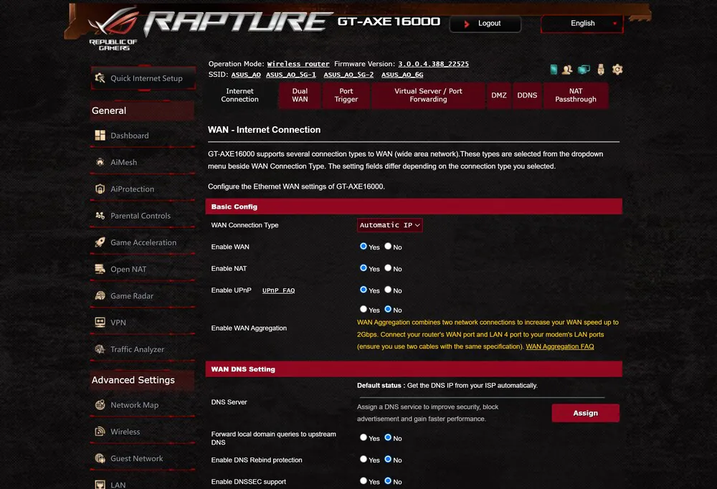Set Enable WAN Aggregation to No
The image size is (717, 489).
388,309
